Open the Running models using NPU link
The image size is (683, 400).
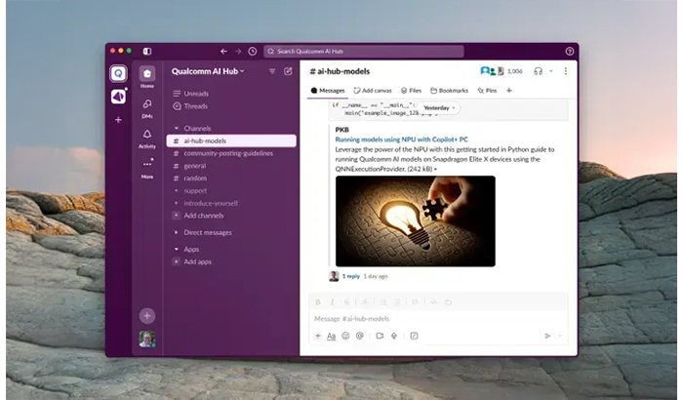[401, 140]
